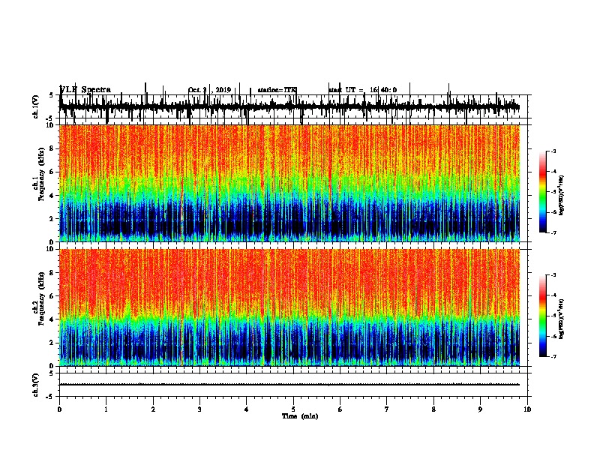Click the "9" tick label on time axis
Screen dimensions: 594x459
(x=480, y=409)
